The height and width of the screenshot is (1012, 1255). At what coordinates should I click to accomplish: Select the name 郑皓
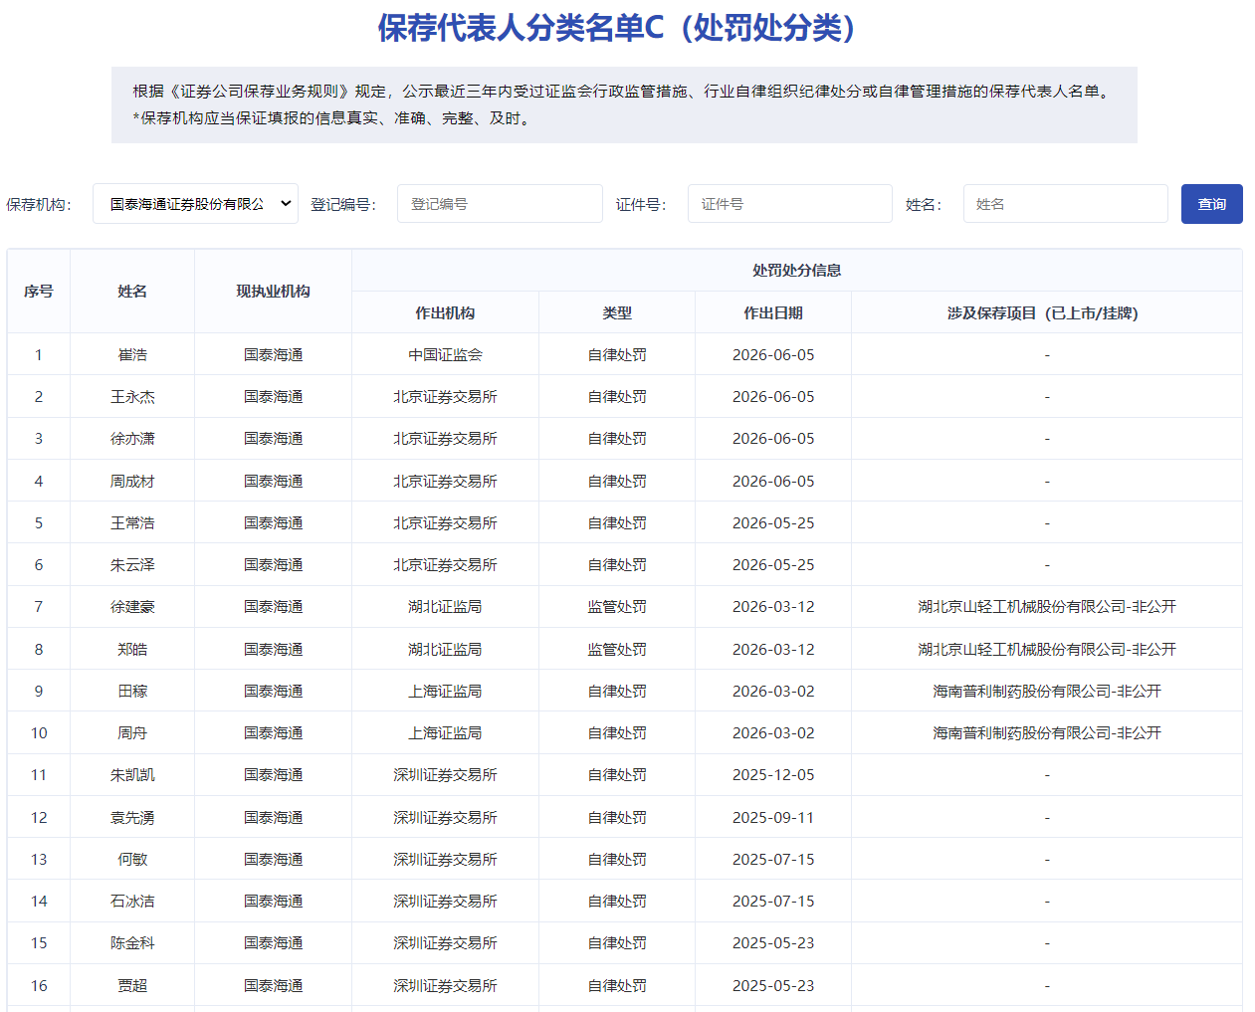tap(132, 649)
